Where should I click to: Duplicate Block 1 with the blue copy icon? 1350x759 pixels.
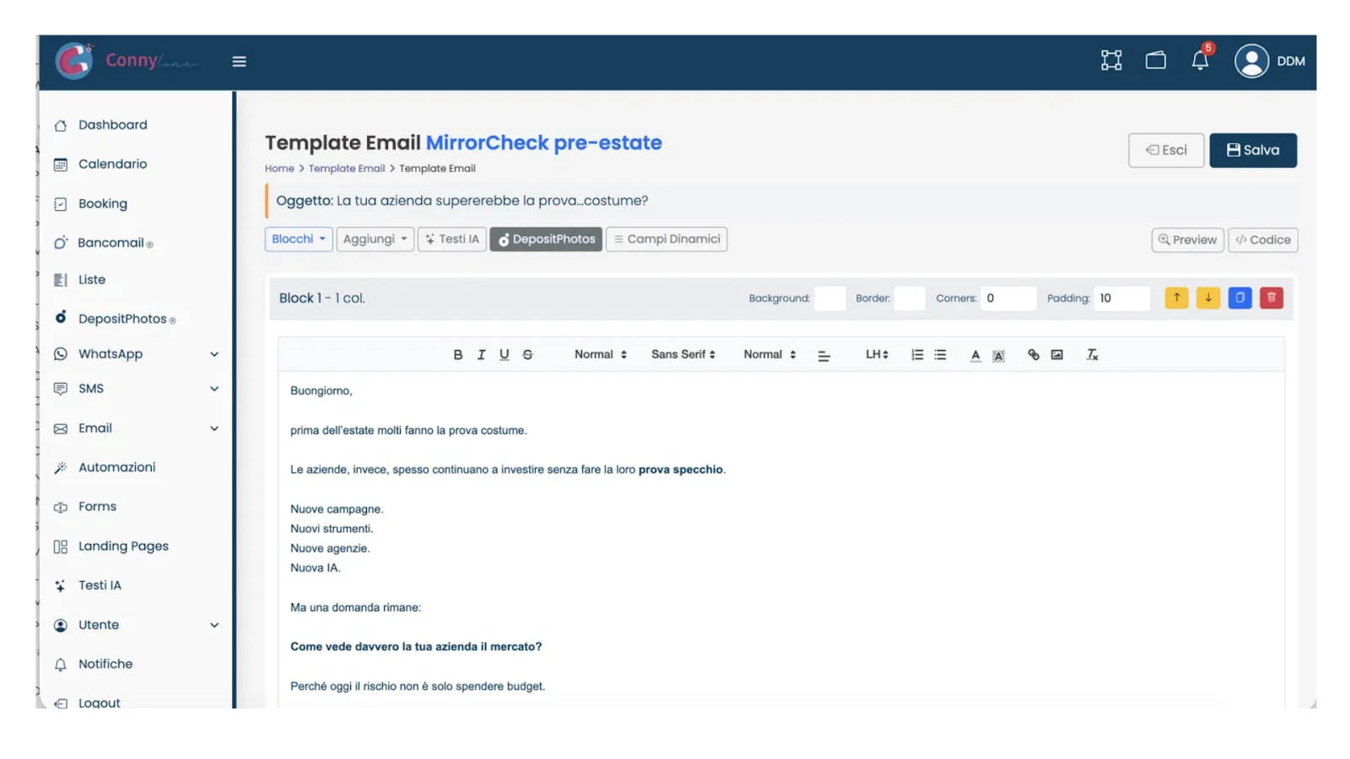(1240, 298)
